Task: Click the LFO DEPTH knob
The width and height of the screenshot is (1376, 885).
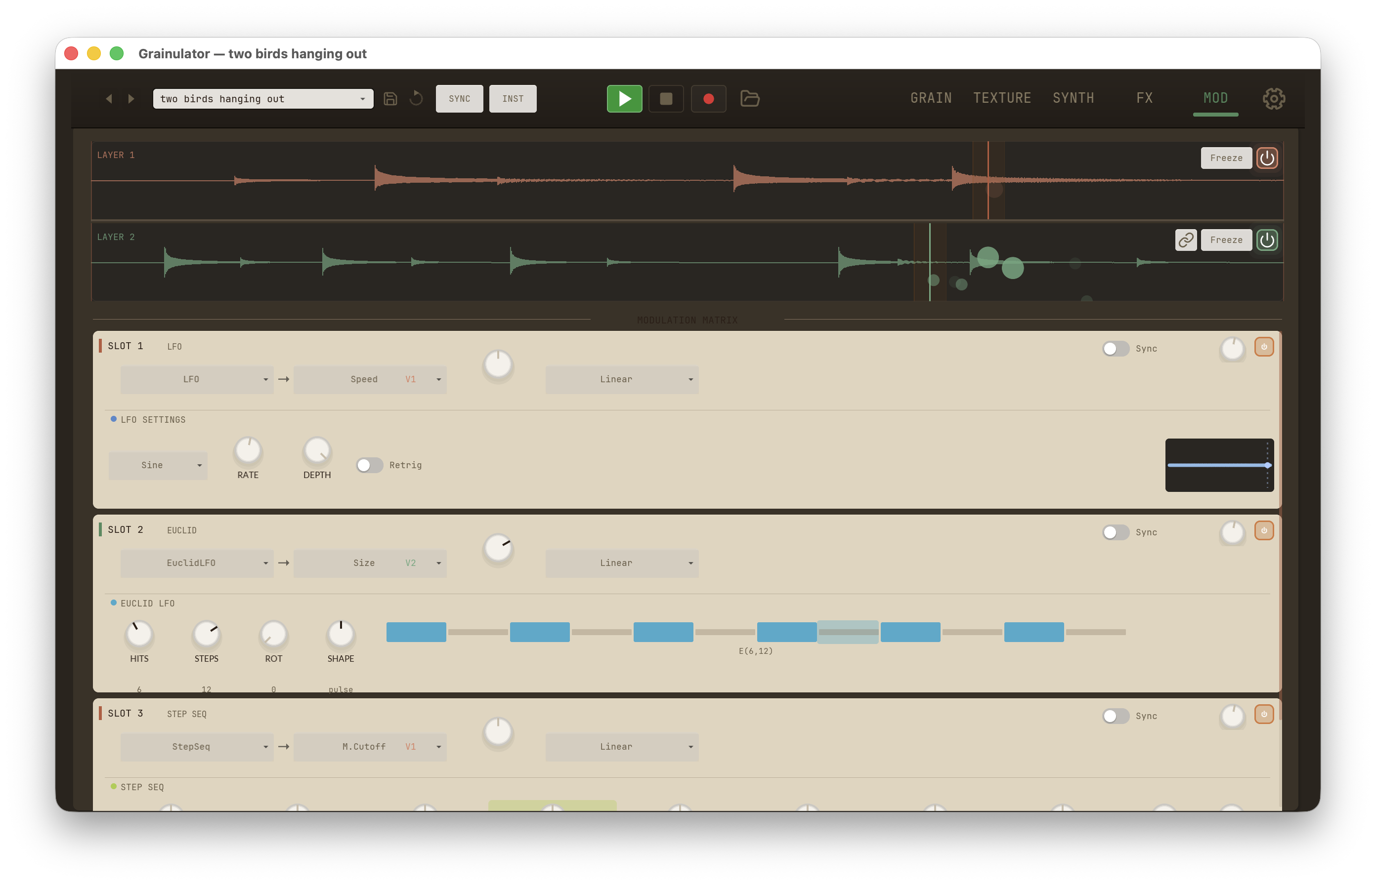Action: click(317, 451)
